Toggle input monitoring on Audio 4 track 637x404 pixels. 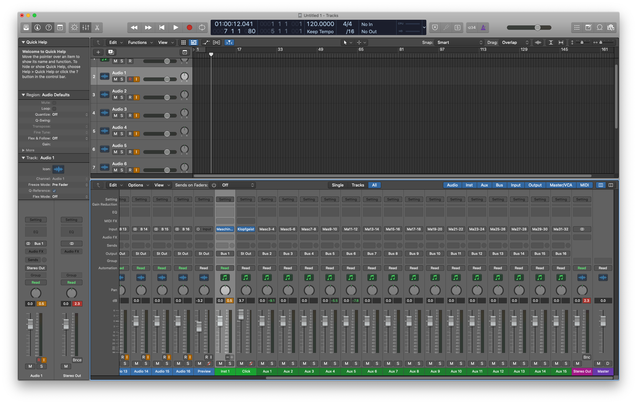click(x=136, y=134)
